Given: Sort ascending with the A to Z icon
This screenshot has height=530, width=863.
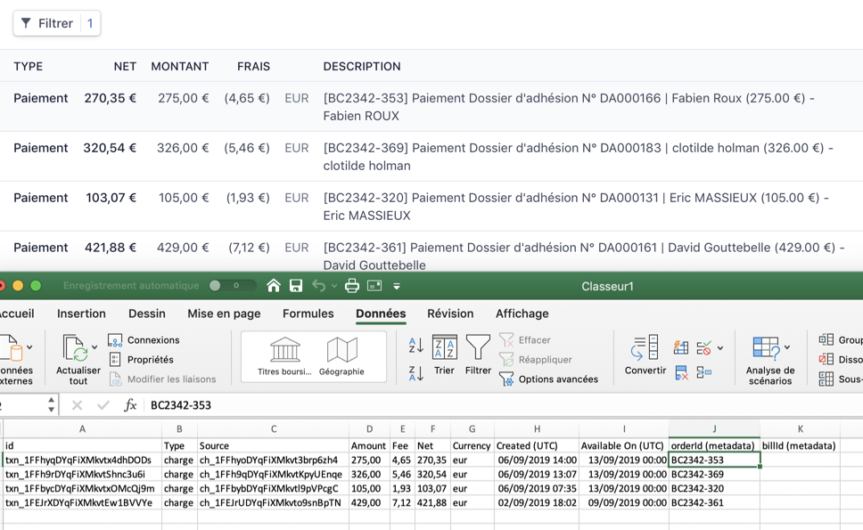Looking at the screenshot, I should tap(415, 346).
